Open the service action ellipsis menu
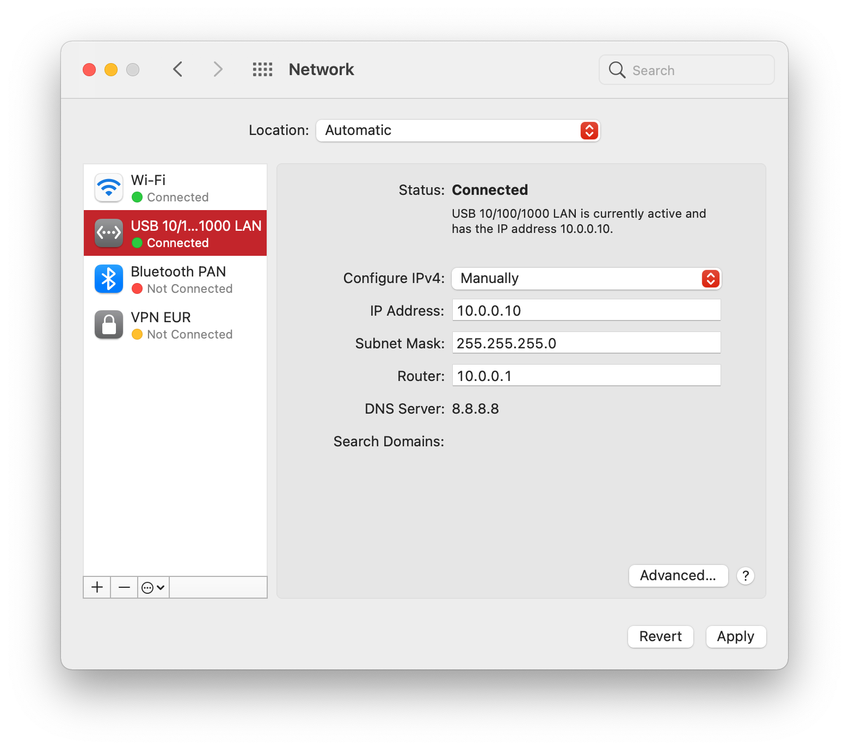This screenshot has height=750, width=849. (153, 587)
